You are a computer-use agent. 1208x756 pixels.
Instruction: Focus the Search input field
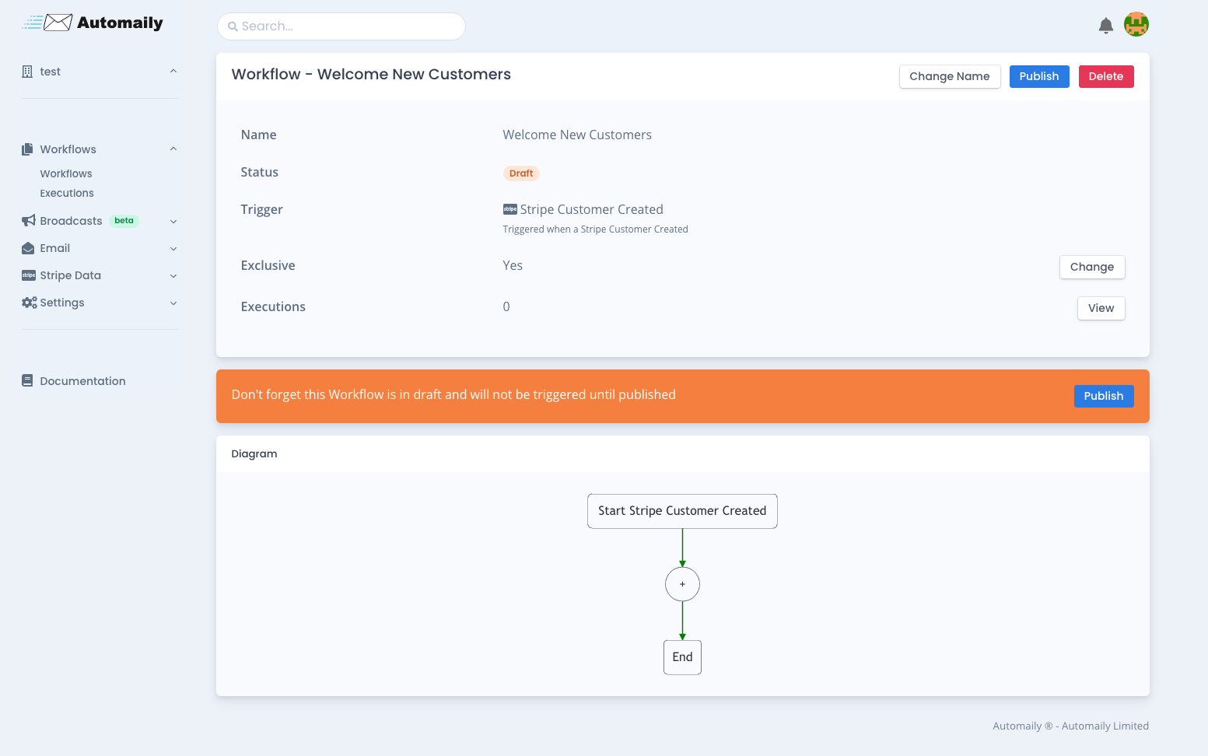[x=341, y=26]
